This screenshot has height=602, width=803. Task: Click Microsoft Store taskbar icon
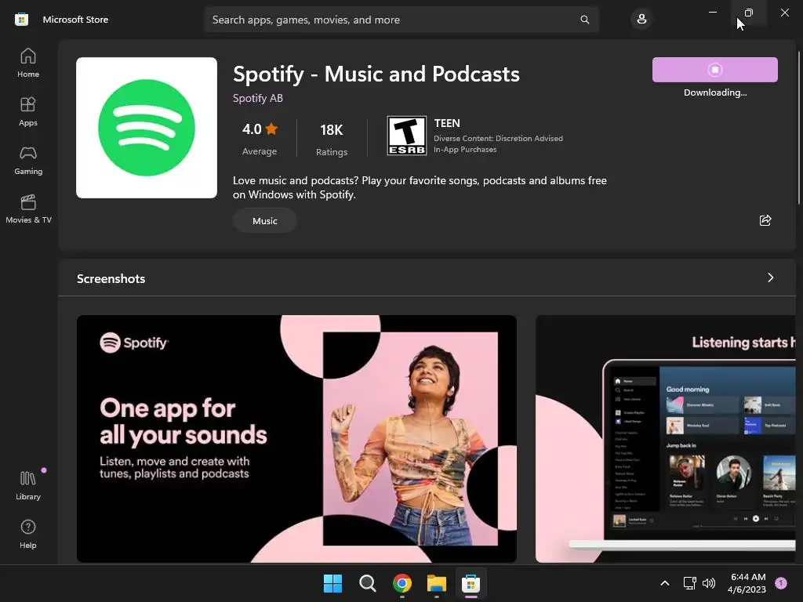[x=471, y=583]
